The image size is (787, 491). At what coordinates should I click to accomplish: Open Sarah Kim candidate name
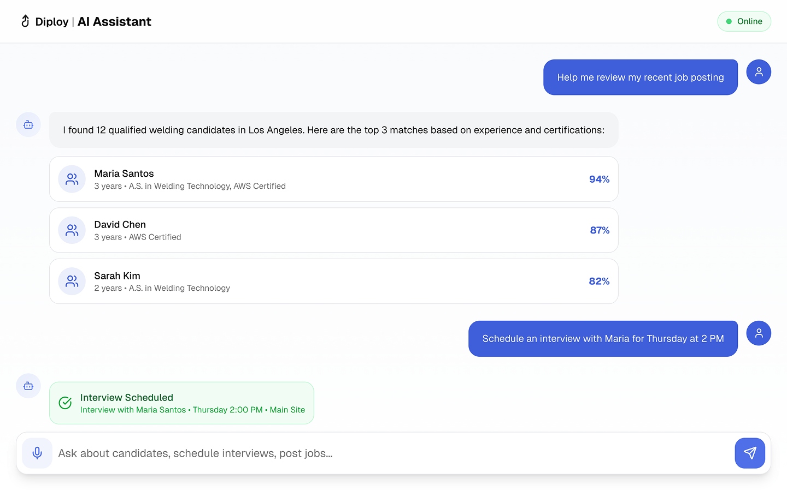point(118,276)
